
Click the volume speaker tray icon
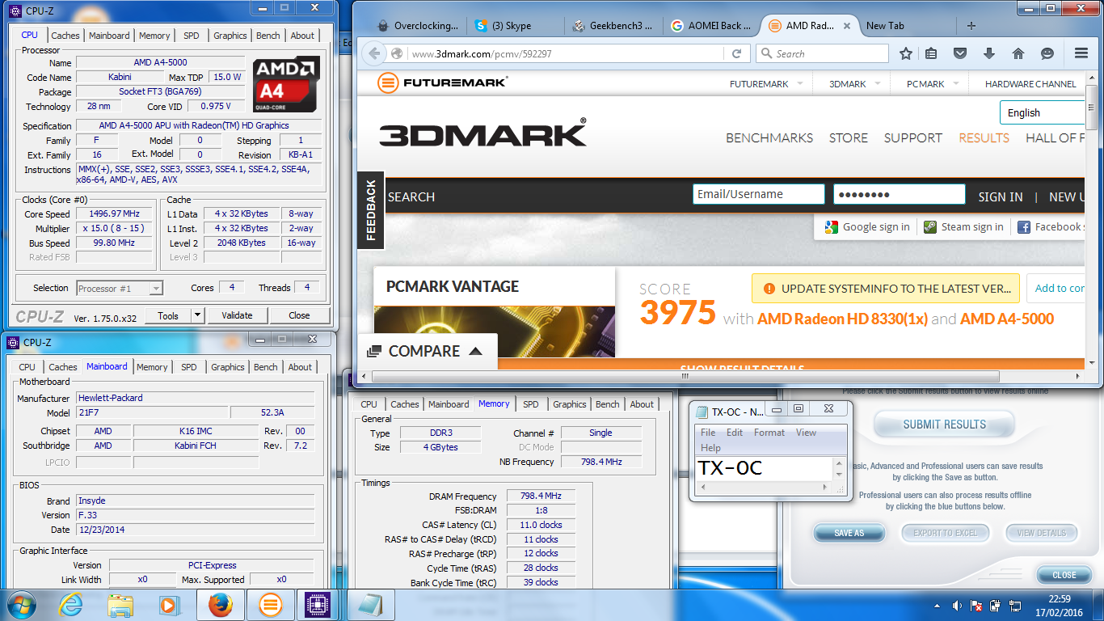pos(957,606)
